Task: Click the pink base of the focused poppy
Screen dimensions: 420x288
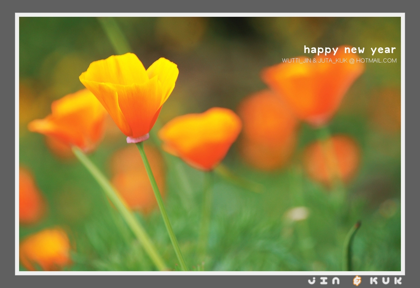Action: pos(138,139)
